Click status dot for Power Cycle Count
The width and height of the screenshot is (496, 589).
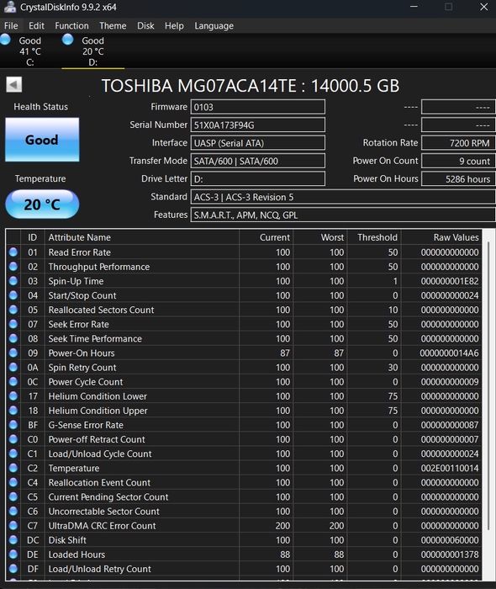(x=13, y=382)
